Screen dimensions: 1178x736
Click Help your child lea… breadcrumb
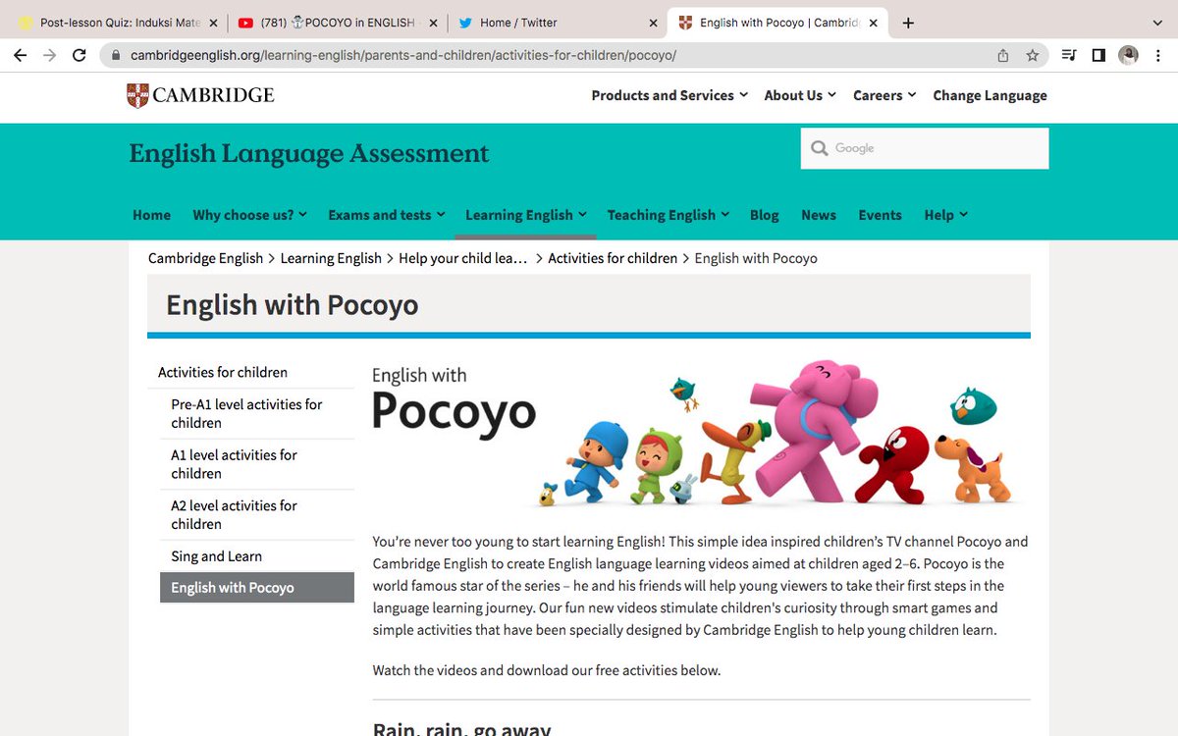[463, 258]
